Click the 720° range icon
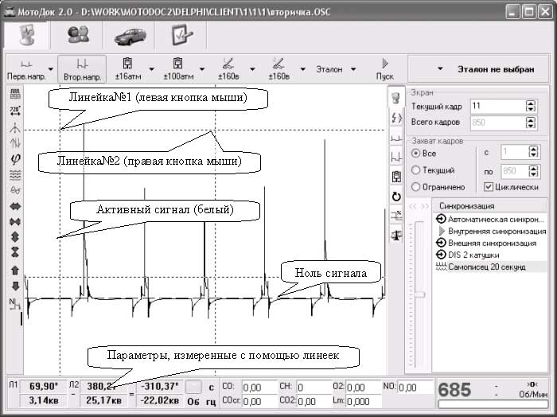 15,111
